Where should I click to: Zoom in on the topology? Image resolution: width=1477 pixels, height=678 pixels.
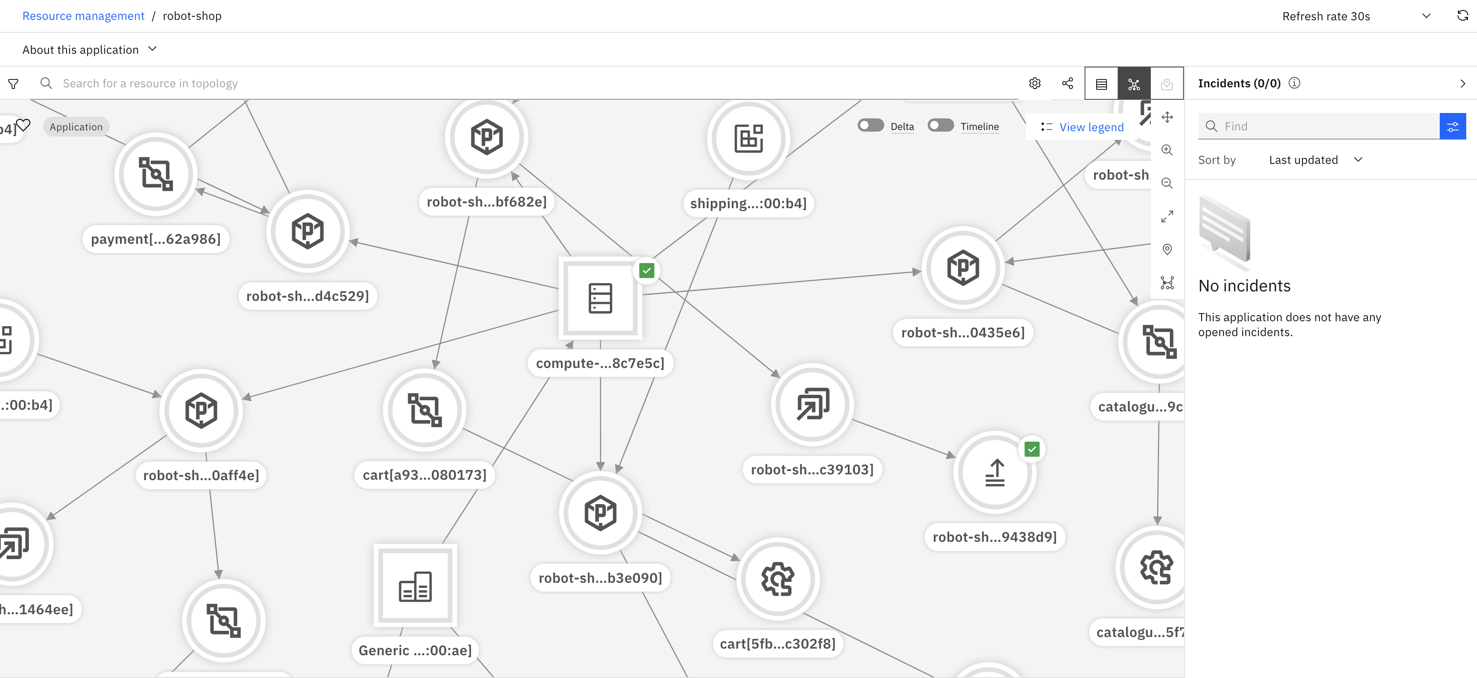(1167, 150)
